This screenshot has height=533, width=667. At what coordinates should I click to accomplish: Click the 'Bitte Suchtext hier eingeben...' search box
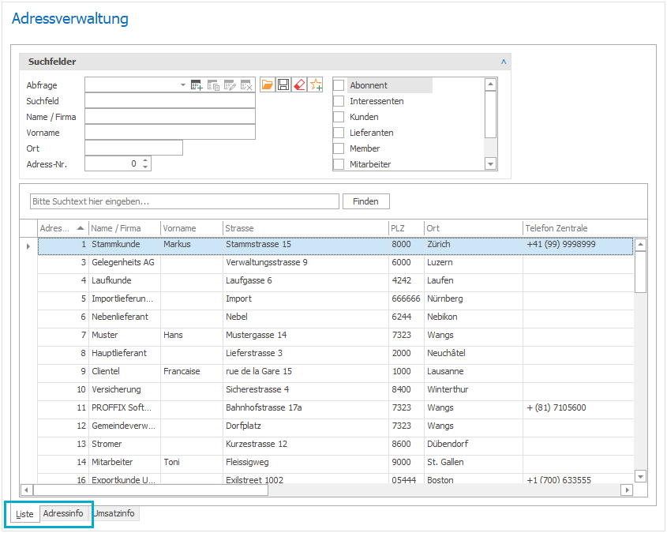coord(185,201)
